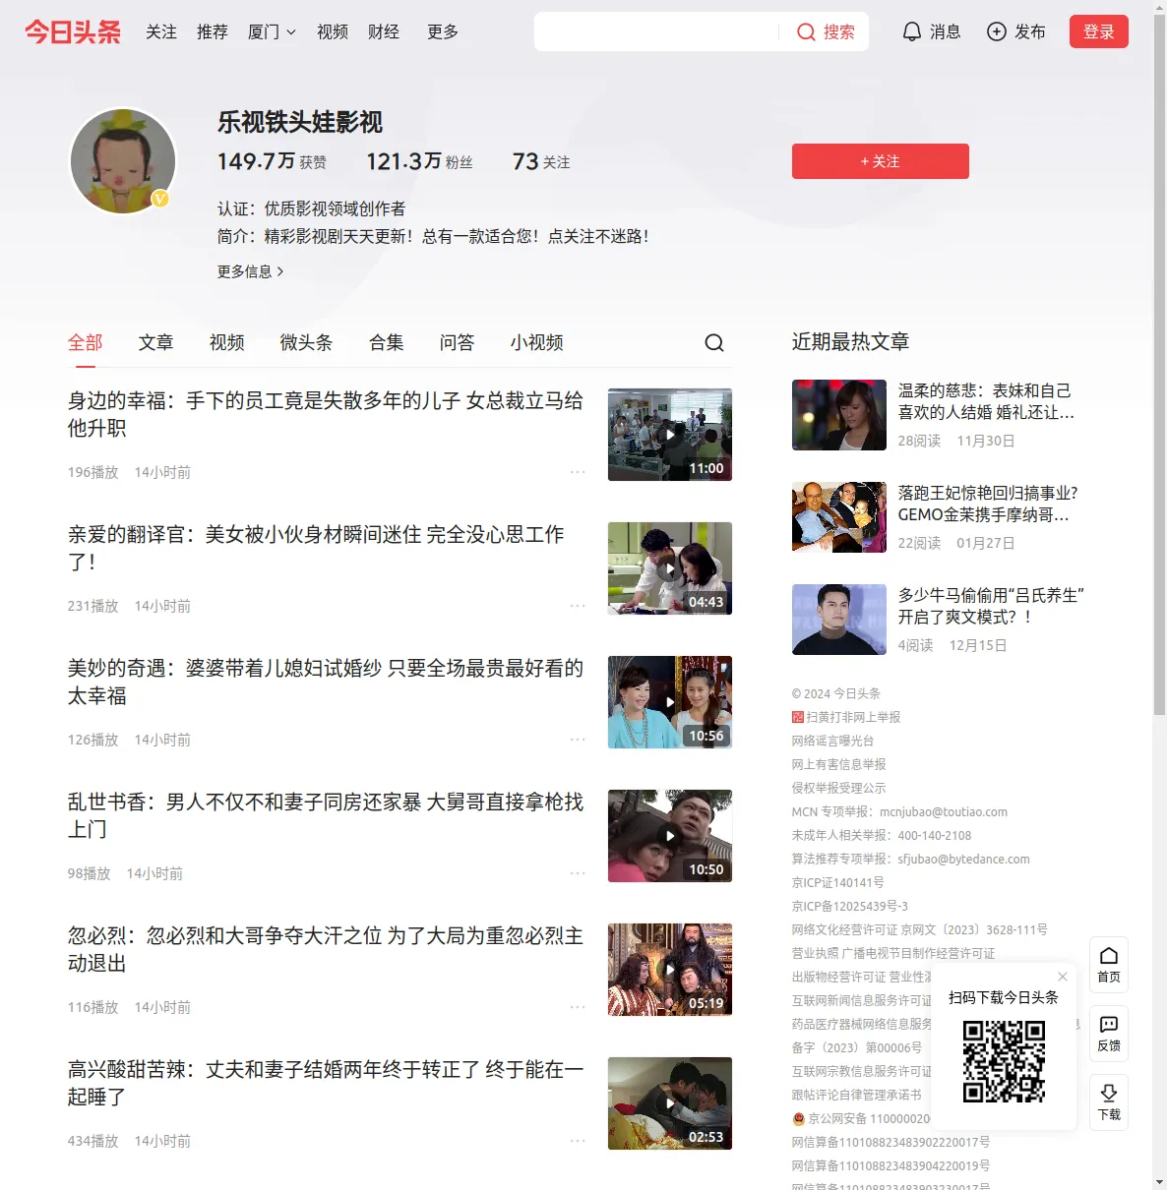
Task: Play the 02:53 video thumbnail
Action: (x=670, y=1103)
